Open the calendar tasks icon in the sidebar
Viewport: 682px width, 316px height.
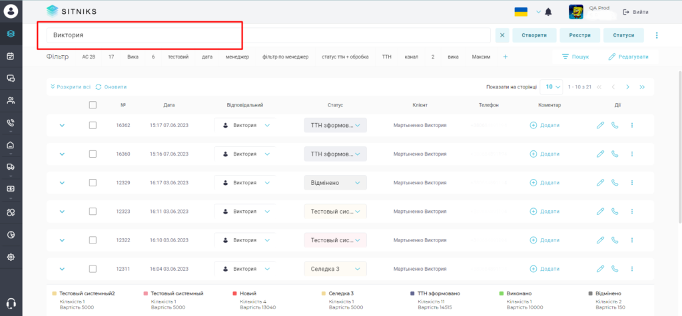pos(11,56)
